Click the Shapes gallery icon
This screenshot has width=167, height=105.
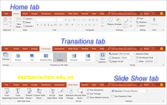(110, 20)
